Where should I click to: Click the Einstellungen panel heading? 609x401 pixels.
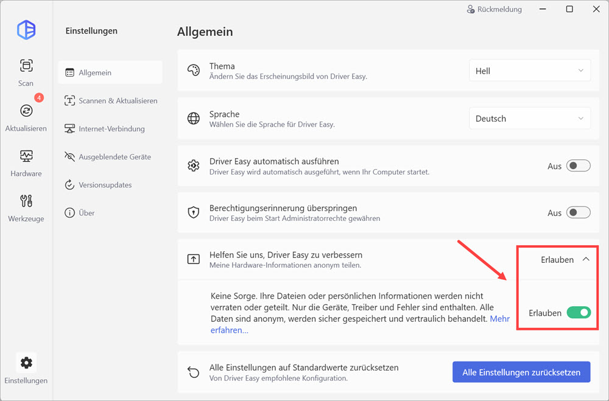(91, 30)
